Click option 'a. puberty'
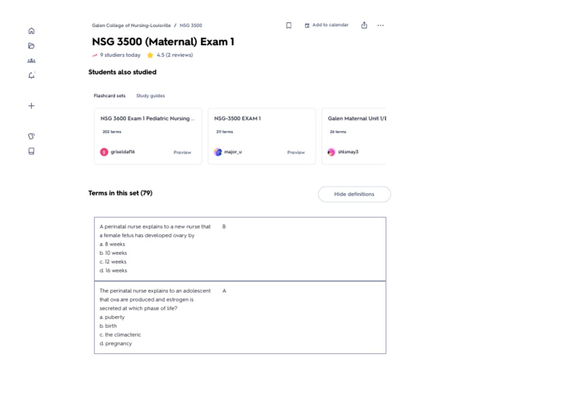Screen dimensions: 569x402 pos(112,317)
